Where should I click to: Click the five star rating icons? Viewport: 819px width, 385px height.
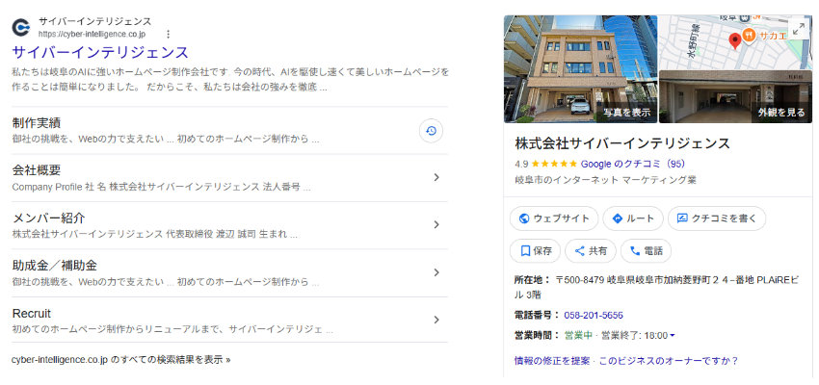pyautogui.click(x=555, y=164)
